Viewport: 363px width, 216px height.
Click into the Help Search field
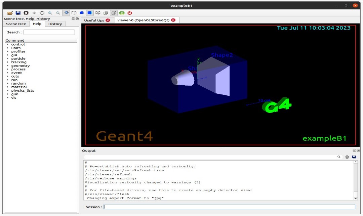coord(49,32)
